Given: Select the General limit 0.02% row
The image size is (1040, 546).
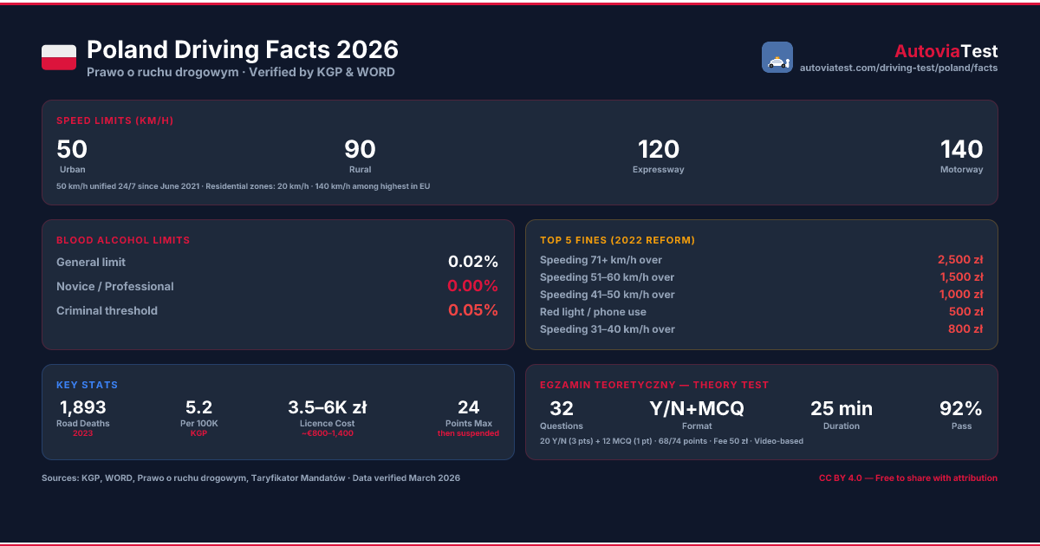Looking at the screenshot, I should (x=277, y=262).
